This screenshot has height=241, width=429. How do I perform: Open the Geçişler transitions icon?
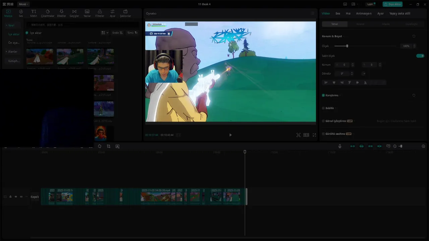click(74, 11)
